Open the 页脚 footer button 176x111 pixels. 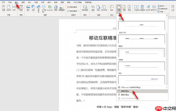pos(124,9)
